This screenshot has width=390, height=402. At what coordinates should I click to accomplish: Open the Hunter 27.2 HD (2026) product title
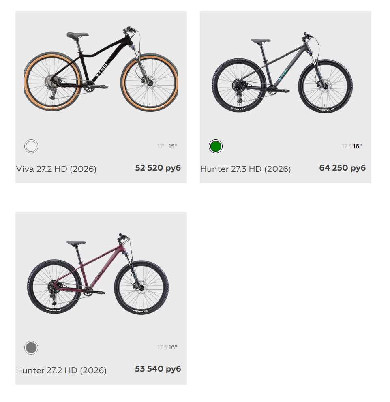pos(61,370)
